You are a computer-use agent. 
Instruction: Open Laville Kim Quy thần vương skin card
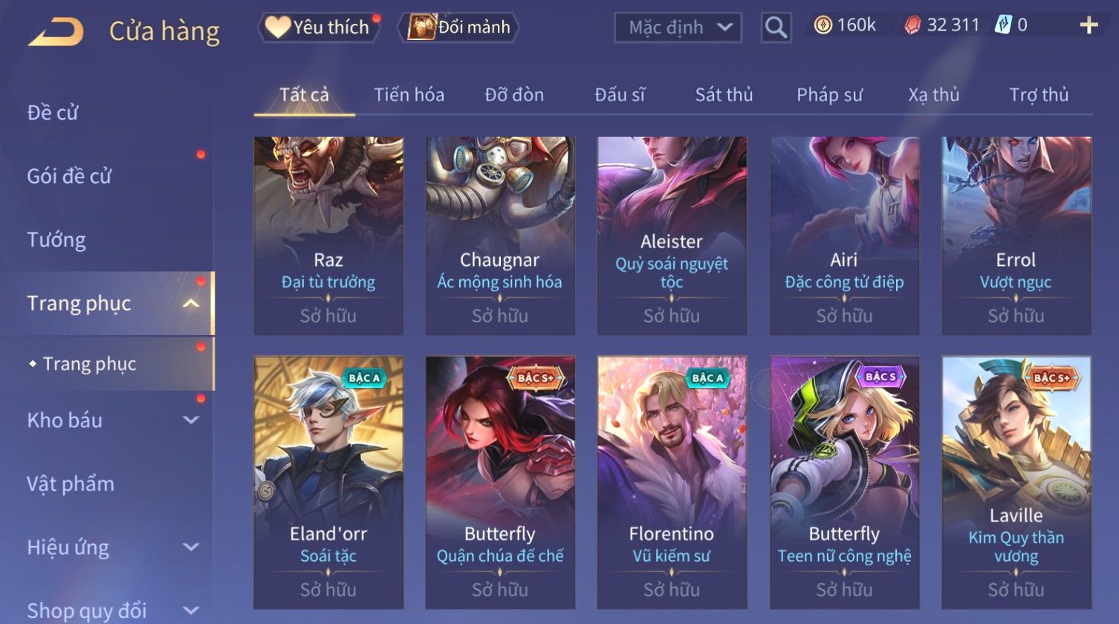(1016, 483)
